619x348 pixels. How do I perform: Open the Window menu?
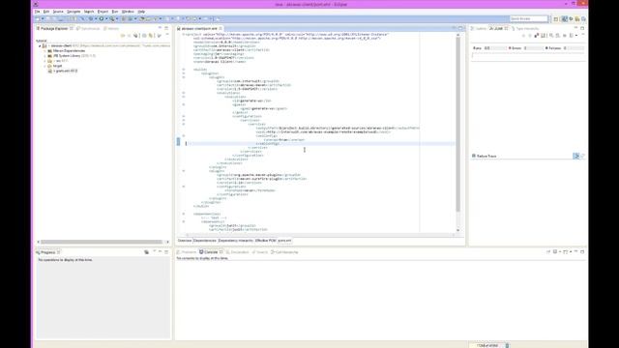coord(128,12)
